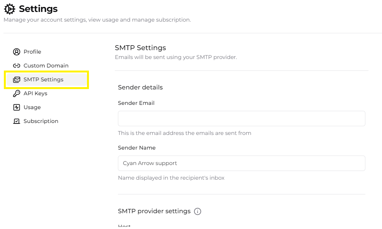The image size is (382, 229).
Task: Edit the "Cyan Arrow support" sender name field
Action: click(x=241, y=163)
